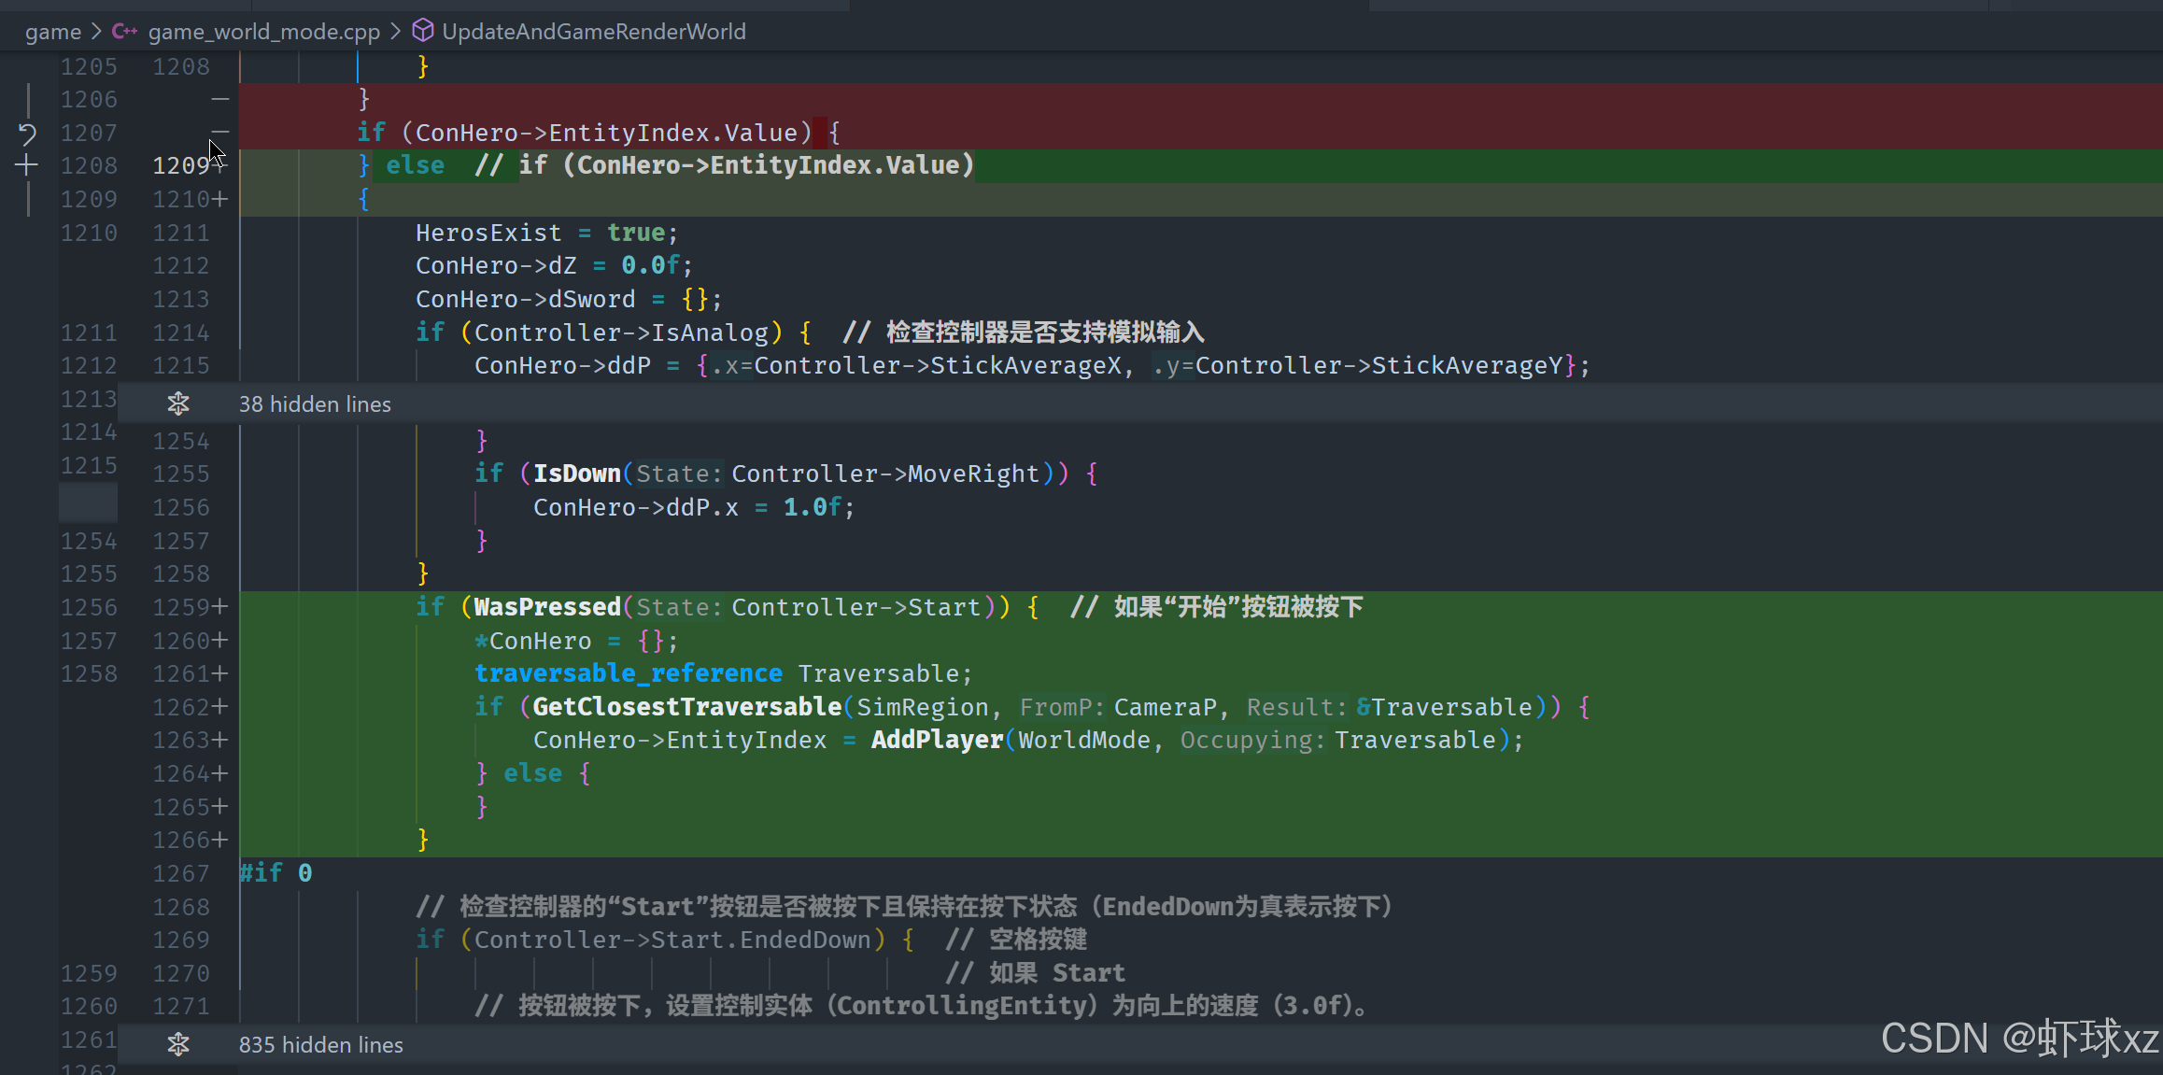Viewport: 2163px width, 1075px height.
Task: Click the AddPlayer function name
Action: tap(937, 741)
